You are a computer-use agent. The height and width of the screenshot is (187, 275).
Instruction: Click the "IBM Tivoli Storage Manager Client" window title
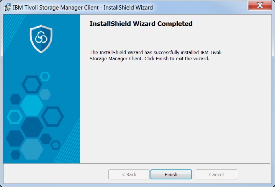pyautogui.click(x=56, y=8)
